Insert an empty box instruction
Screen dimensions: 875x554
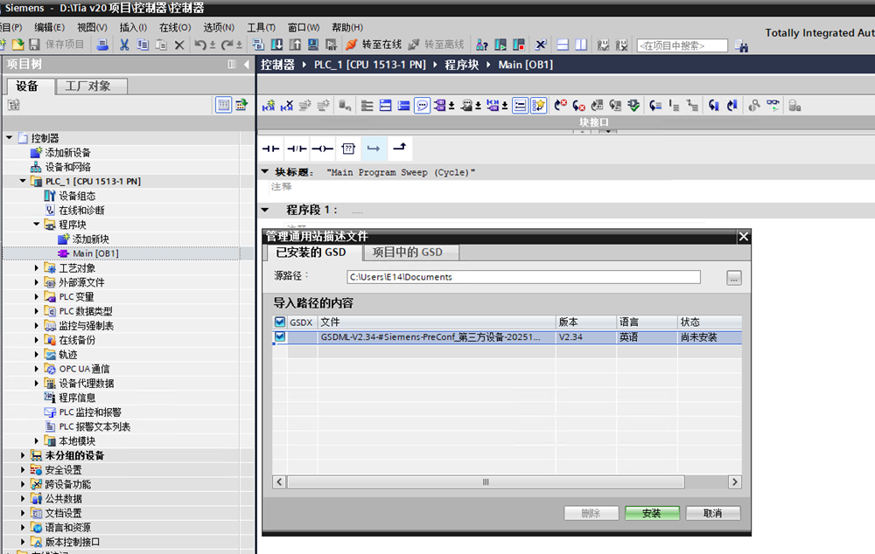[347, 149]
